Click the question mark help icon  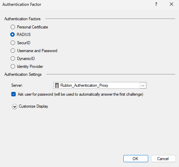click(x=156, y=4)
